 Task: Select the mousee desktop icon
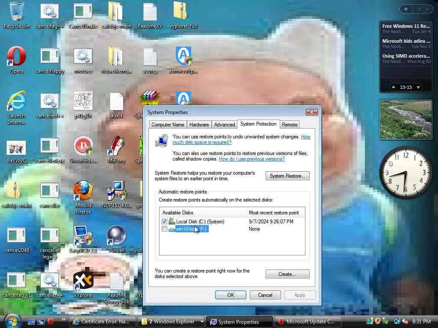(83, 60)
